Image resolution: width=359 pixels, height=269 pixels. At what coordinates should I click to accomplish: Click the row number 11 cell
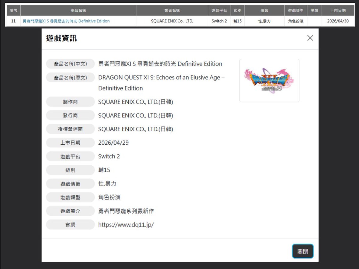click(x=13, y=21)
